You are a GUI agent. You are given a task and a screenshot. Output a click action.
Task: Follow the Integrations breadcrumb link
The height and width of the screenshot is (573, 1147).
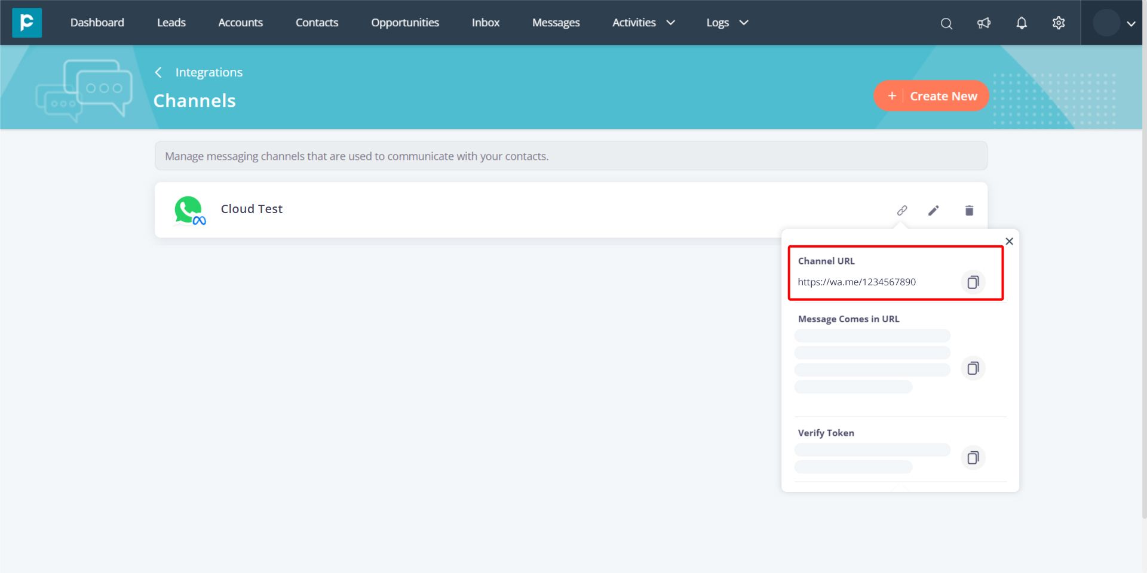tap(209, 72)
